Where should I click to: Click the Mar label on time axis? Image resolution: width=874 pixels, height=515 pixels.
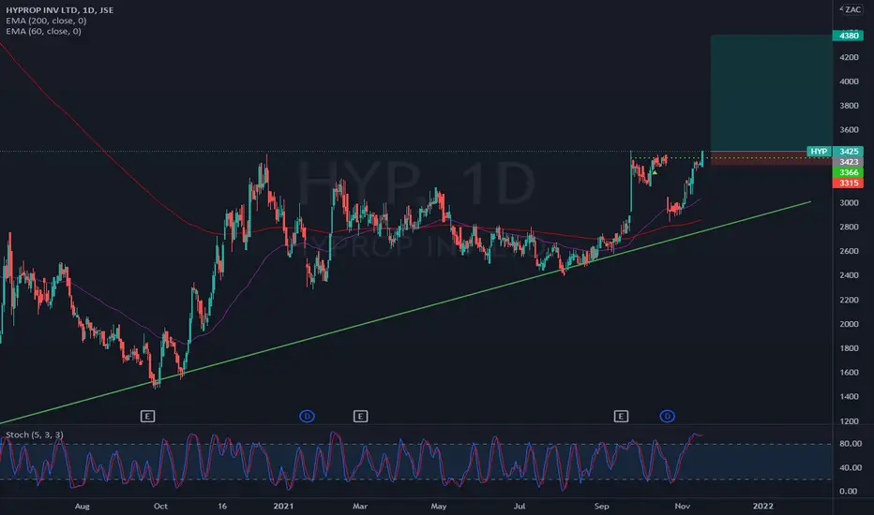click(360, 506)
